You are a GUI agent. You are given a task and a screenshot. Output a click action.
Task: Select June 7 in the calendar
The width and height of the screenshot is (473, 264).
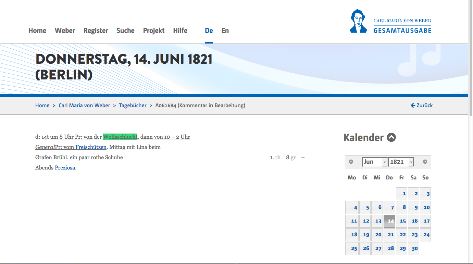389,208
